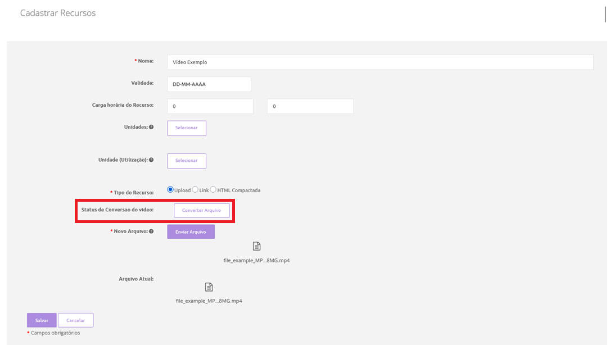The image size is (614, 345).
Task: Click the document icon under Novo Arquivo
Action: 256,246
